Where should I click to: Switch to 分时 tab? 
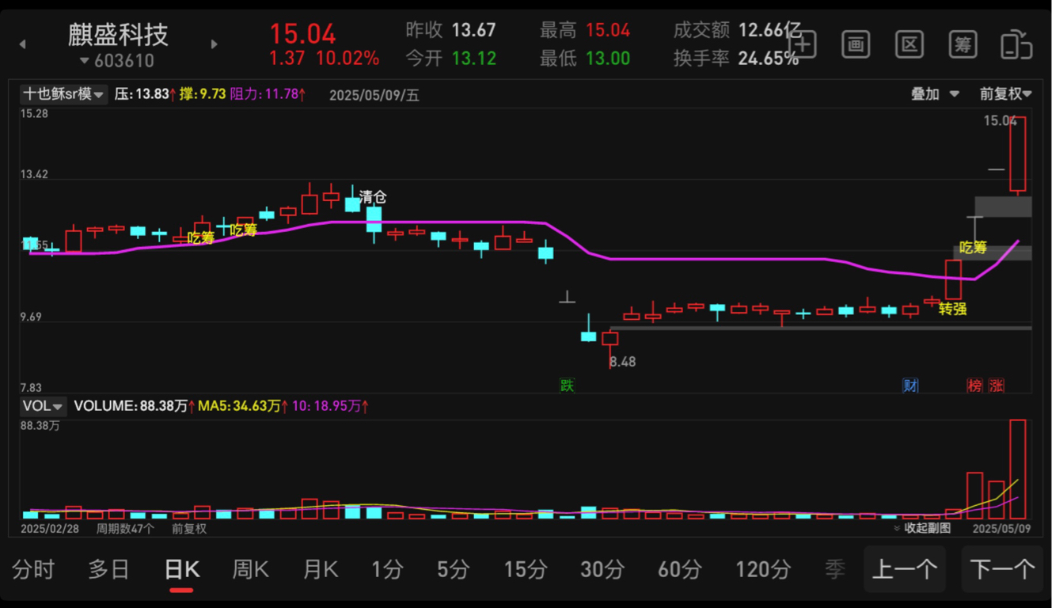point(33,568)
